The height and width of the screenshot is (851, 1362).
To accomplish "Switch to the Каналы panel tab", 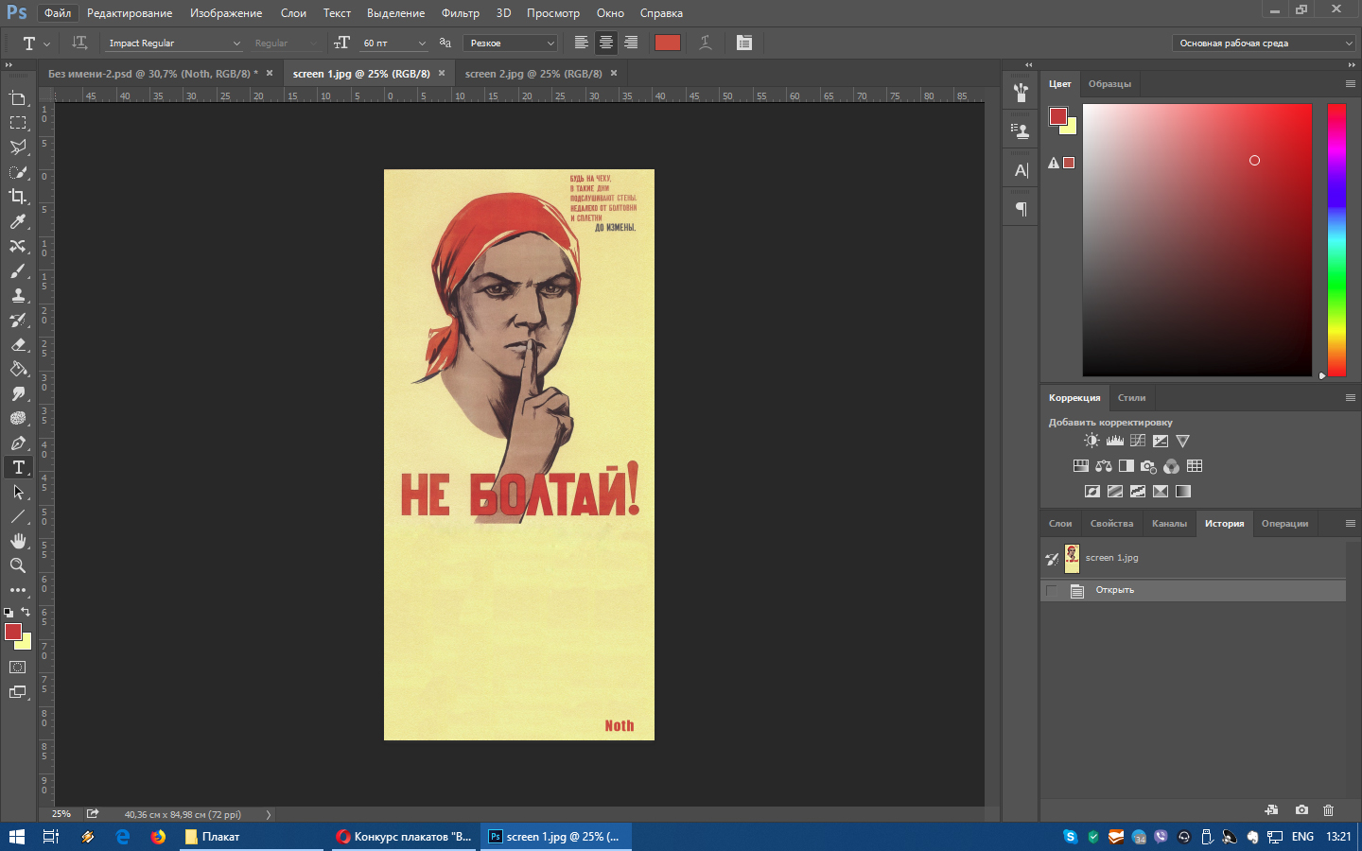I will (1169, 524).
